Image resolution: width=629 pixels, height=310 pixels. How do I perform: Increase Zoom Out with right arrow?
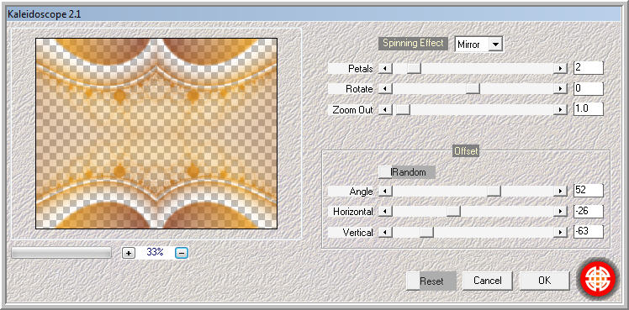pyautogui.click(x=559, y=109)
